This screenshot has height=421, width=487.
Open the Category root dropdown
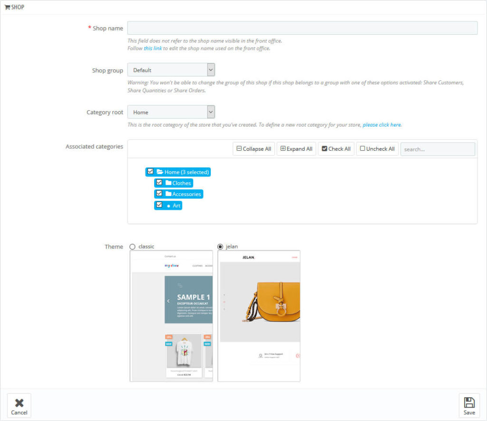171,112
